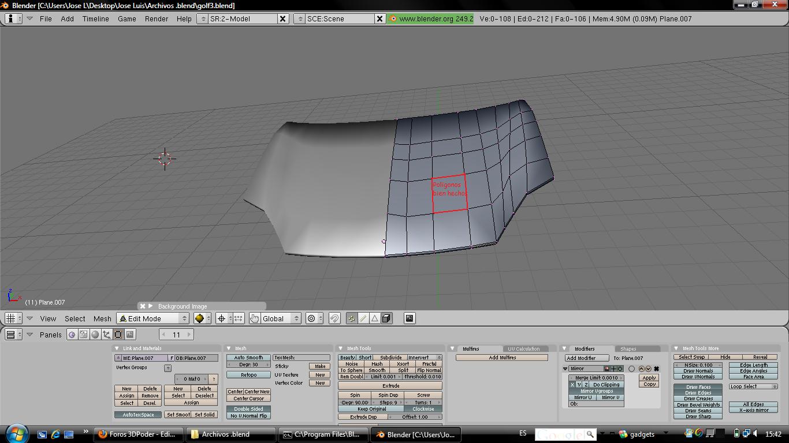789x443 pixels.
Task: Toggle the Double Sided option
Action: pos(248,409)
